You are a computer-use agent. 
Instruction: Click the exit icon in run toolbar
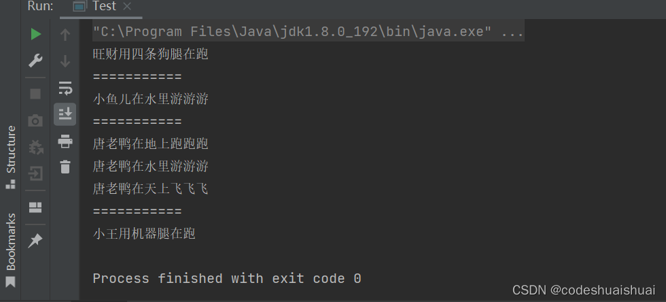[35, 173]
